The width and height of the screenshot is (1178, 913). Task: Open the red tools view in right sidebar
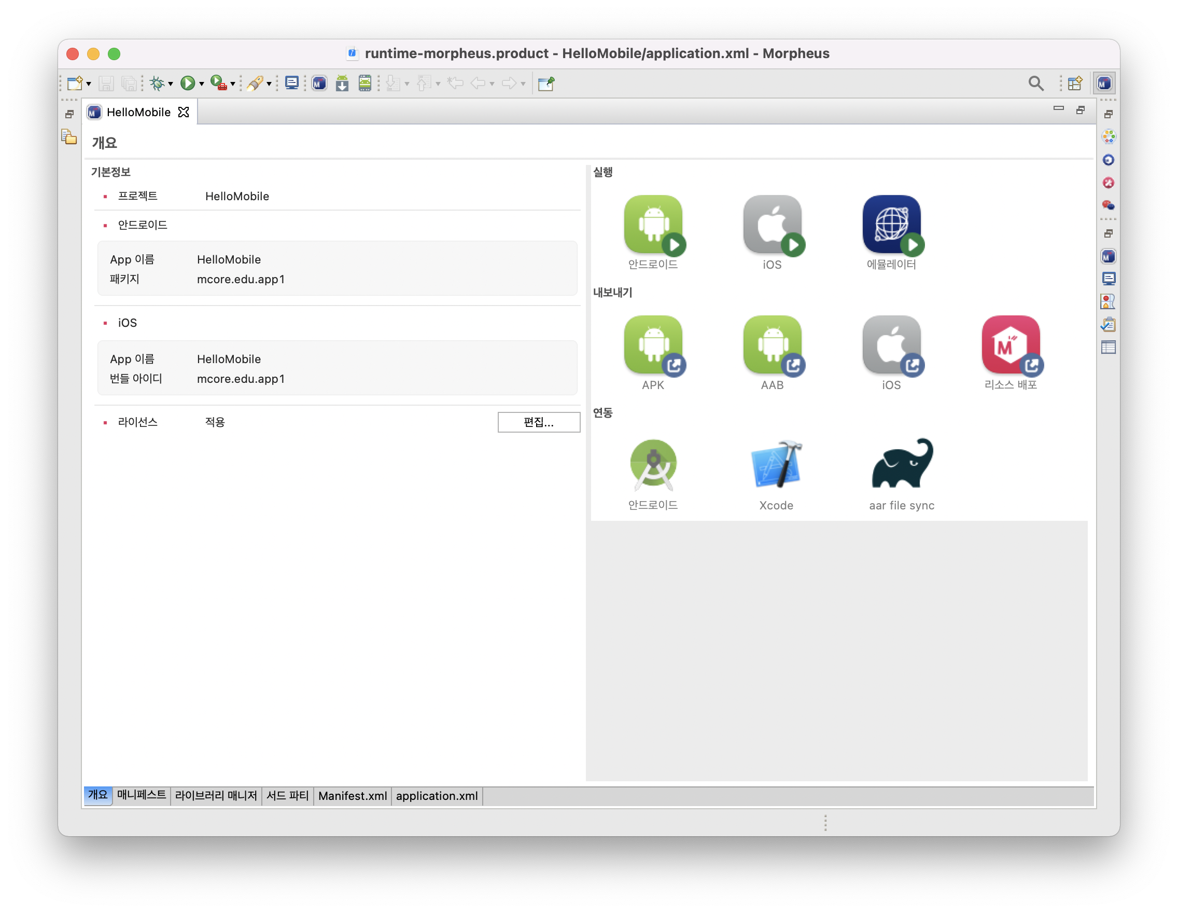1109,183
